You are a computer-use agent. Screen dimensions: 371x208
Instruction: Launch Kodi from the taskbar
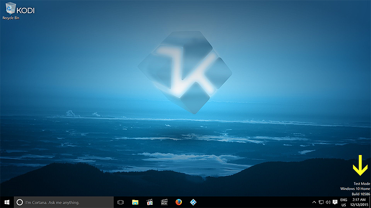coord(193,202)
